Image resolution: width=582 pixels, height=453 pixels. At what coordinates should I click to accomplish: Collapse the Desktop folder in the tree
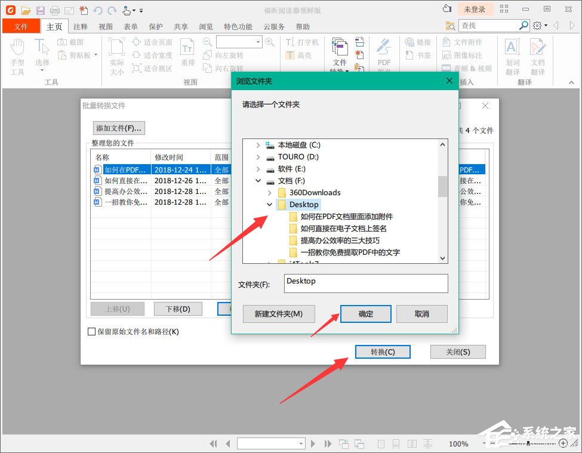point(270,204)
